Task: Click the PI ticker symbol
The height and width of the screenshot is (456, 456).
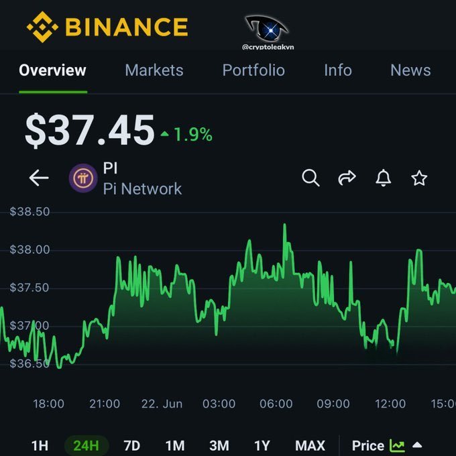Action: coord(110,168)
